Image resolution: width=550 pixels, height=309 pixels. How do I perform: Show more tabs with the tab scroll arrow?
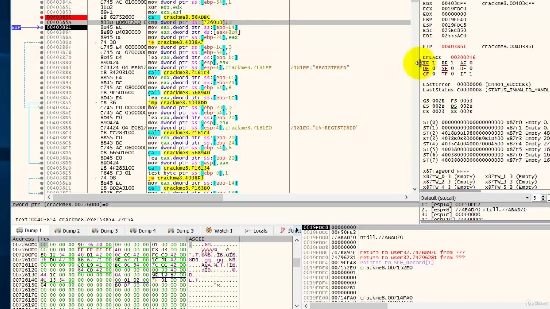(296, 231)
